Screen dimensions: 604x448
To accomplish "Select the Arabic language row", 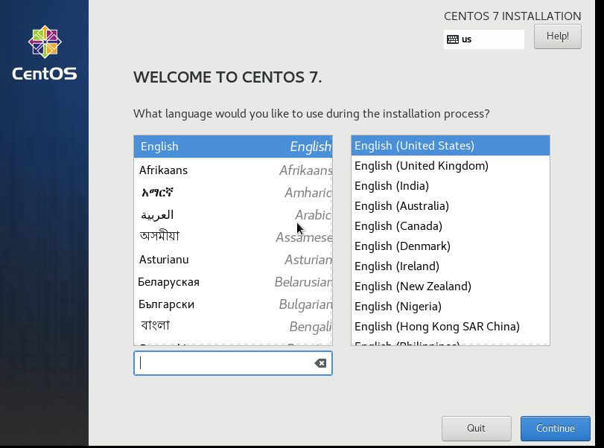I will (232, 214).
